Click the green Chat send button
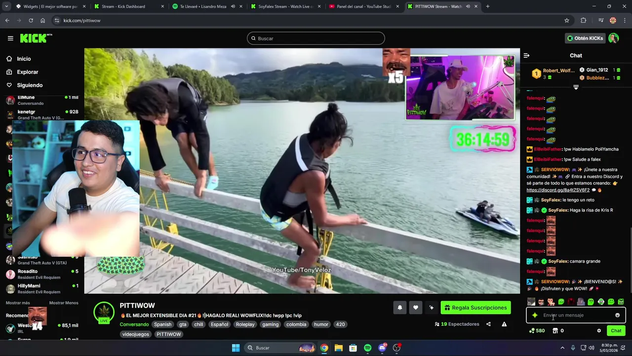The width and height of the screenshot is (632, 356). (x=616, y=331)
